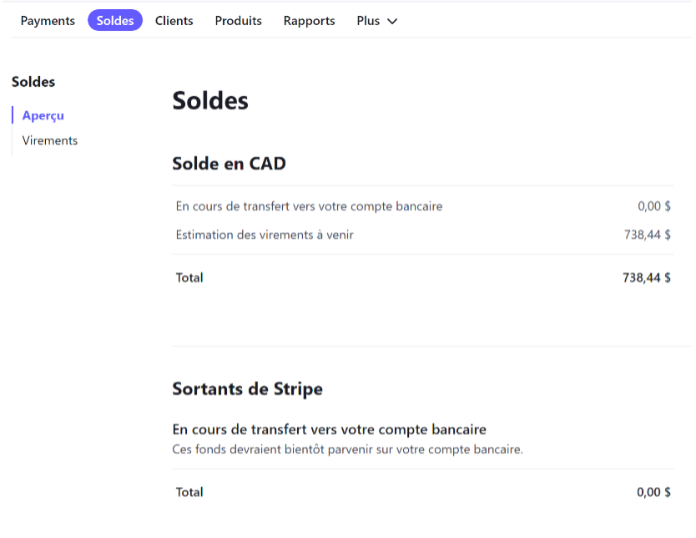
Task: Expand the Plus dropdown menu
Action: coord(377,21)
